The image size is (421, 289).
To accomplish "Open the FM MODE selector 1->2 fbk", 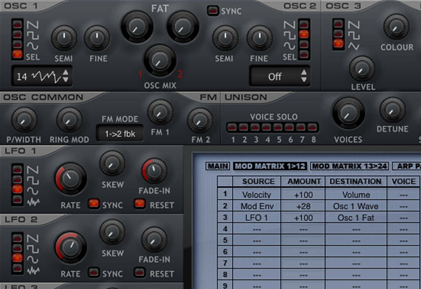I will pyautogui.click(x=120, y=133).
